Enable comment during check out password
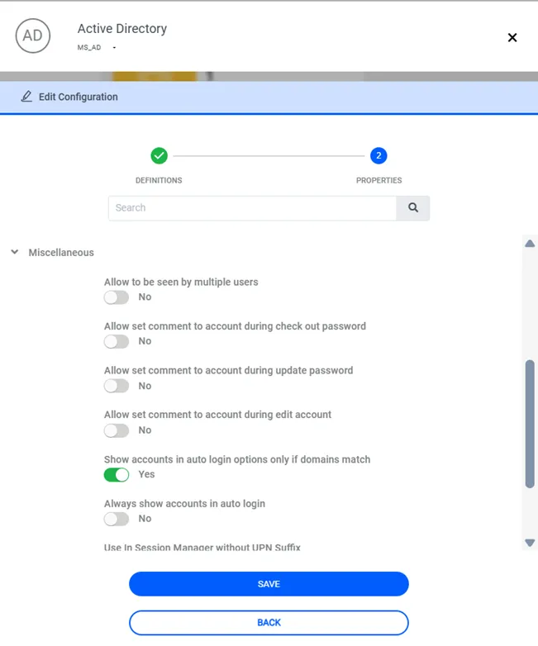Viewport: 538px width, 646px height. coord(117,341)
